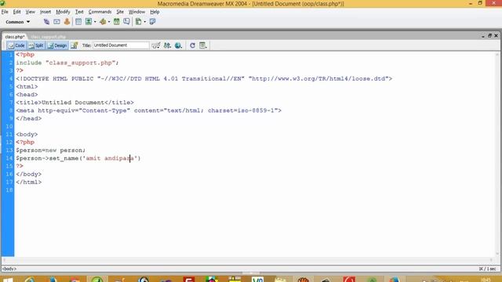
Task: Open the Modify menu
Action: (63, 12)
